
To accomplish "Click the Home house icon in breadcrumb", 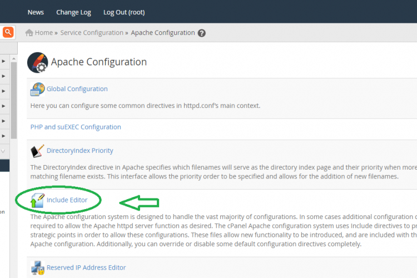I will click(x=29, y=33).
